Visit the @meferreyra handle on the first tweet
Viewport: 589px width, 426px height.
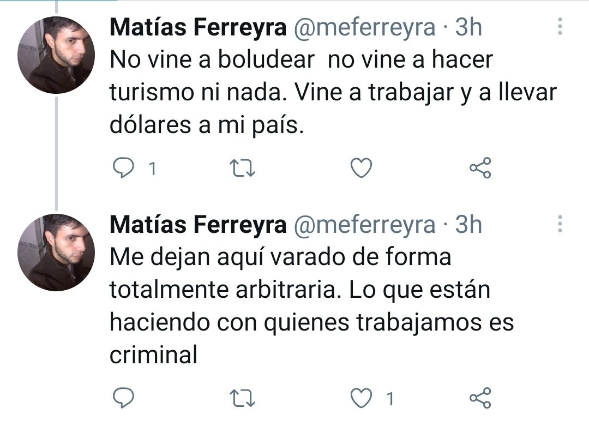click(365, 27)
